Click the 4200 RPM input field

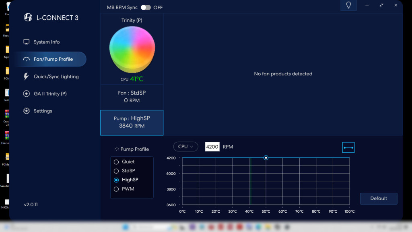tap(212, 147)
